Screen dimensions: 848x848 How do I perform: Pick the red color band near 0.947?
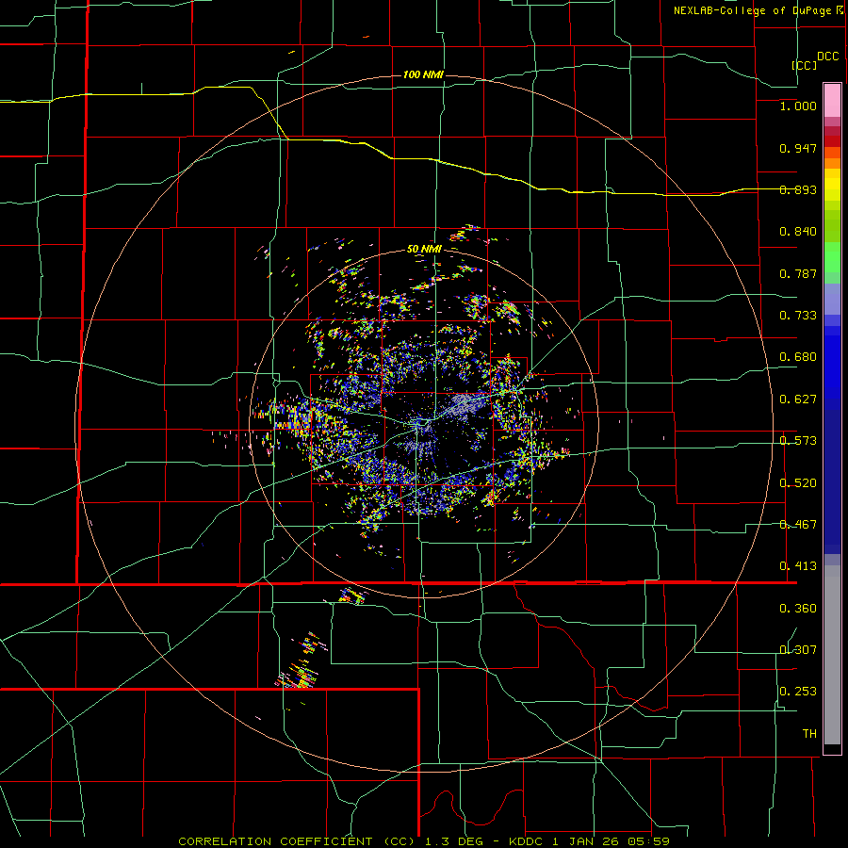tap(832, 141)
